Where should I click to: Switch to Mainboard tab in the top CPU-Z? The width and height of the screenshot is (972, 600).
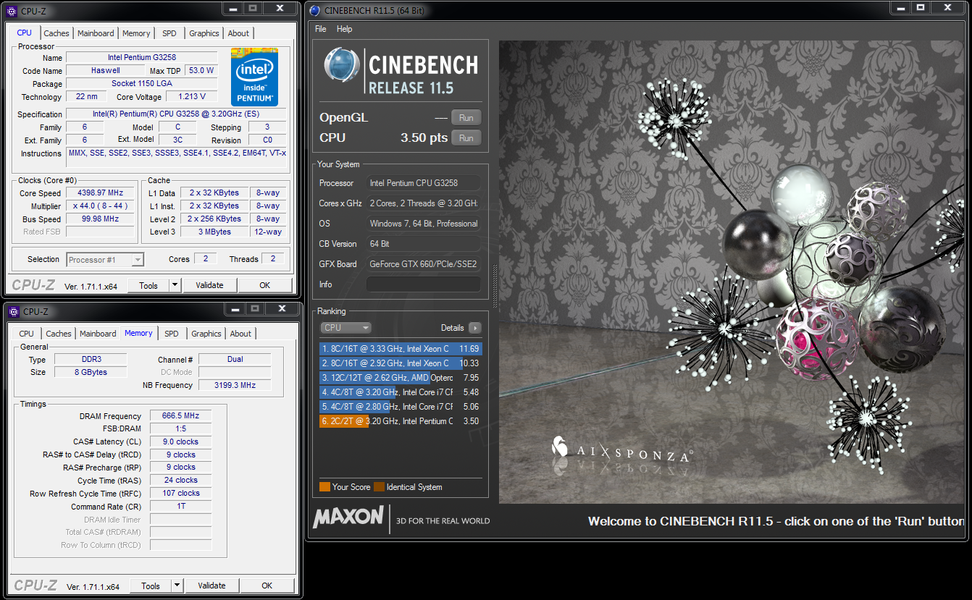click(x=96, y=33)
